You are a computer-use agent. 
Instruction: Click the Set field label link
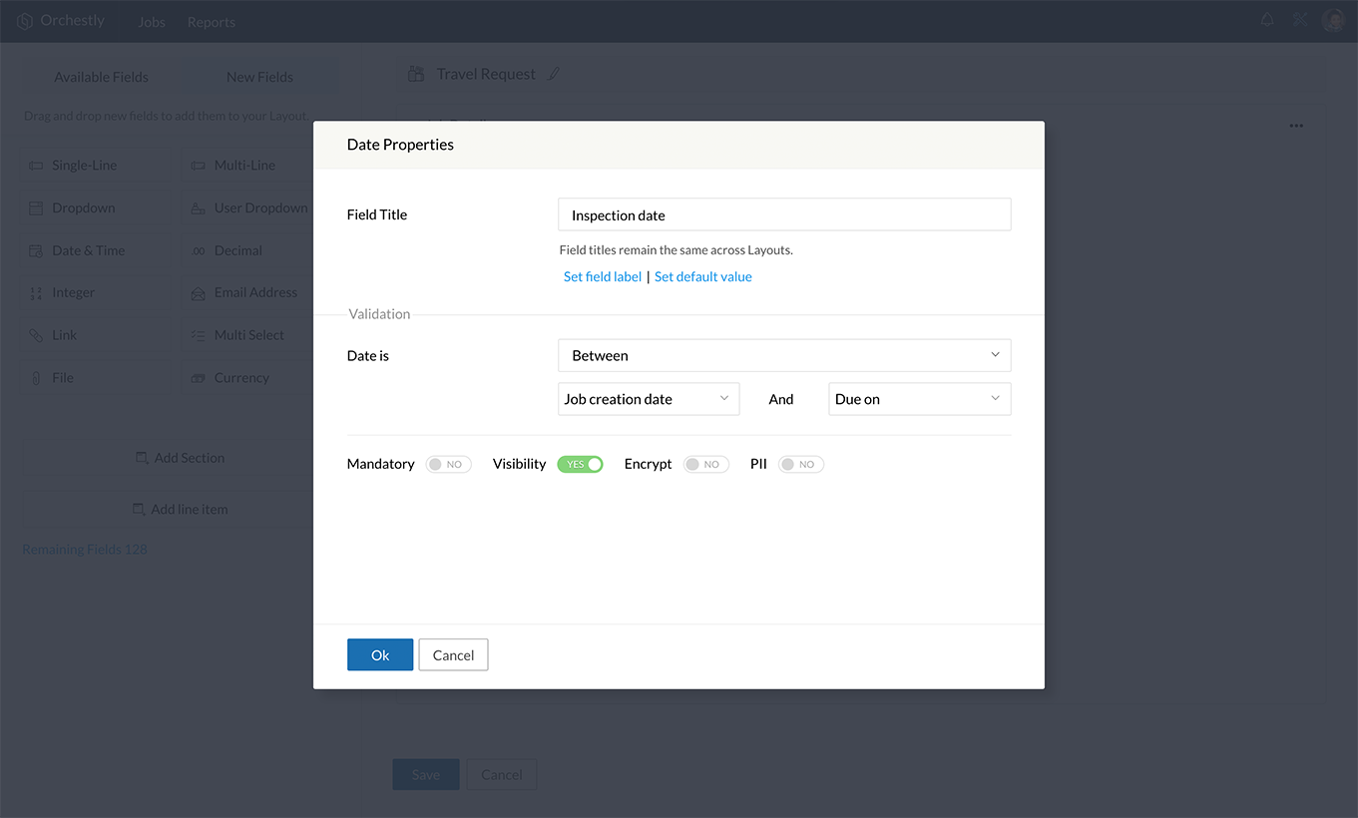603,276
